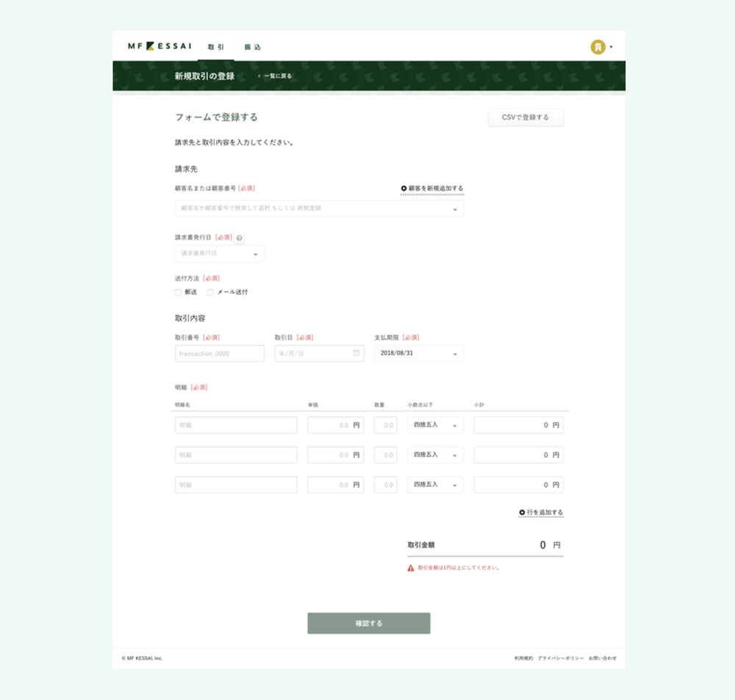Open the user avatar account menu
The image size is (735, 700).
click(x=598, y=47)
